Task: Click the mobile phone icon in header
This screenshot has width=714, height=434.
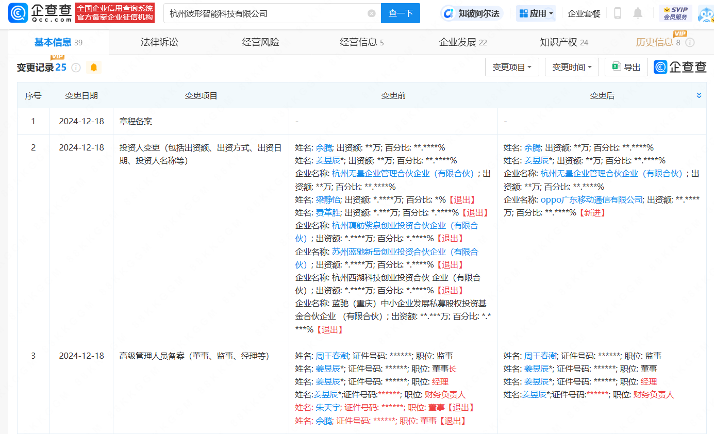Action: click(x=617, y=13)
